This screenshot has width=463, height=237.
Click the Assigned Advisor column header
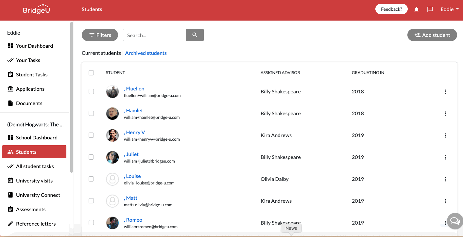tap(280, 72)
